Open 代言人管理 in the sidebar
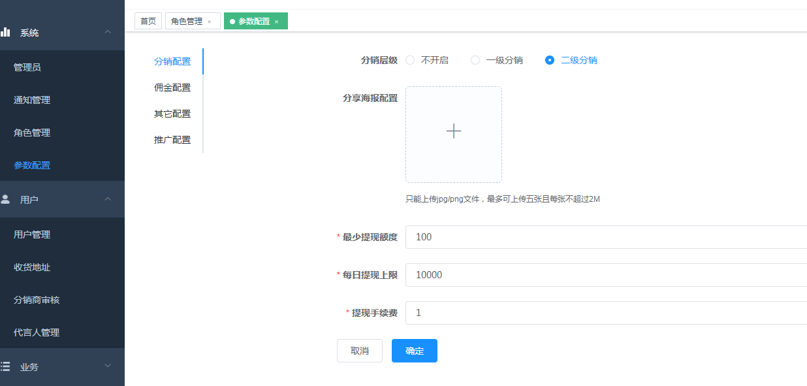Image resolution: width=807 pixels, height=386 pixels. tap(62, 332)
